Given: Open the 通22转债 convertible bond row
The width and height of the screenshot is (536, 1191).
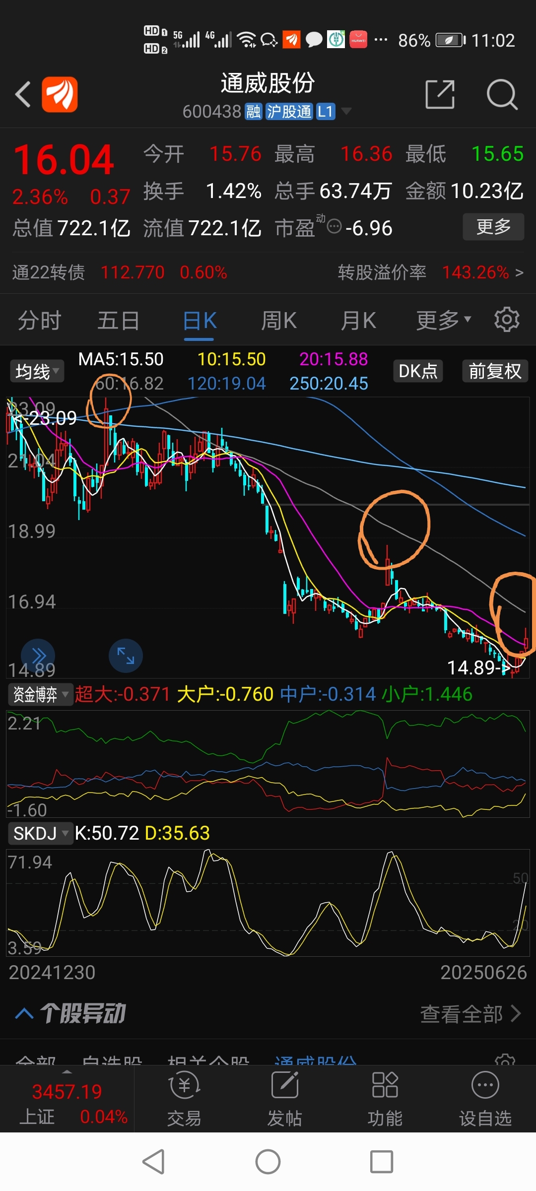Looking at the screenshot, I should pyautogui.click(x=268, y=272).
